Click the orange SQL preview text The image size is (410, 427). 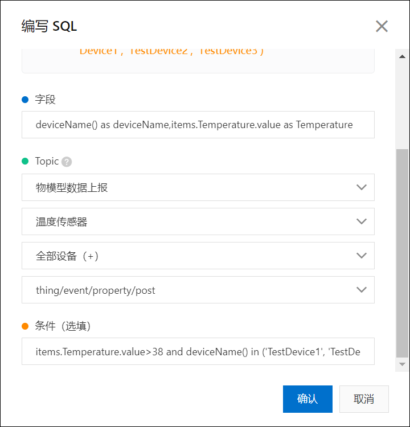click(171, 51)
